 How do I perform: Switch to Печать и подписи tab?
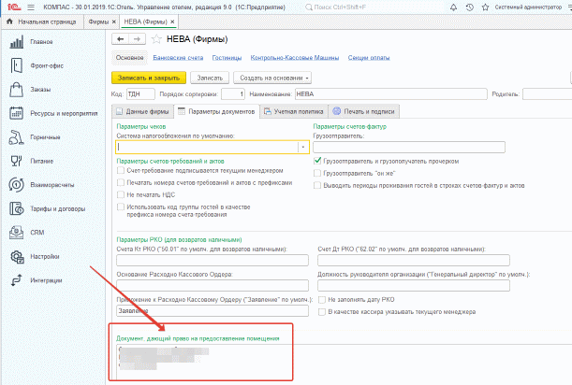pyautogui.click(x=363, y=111)
